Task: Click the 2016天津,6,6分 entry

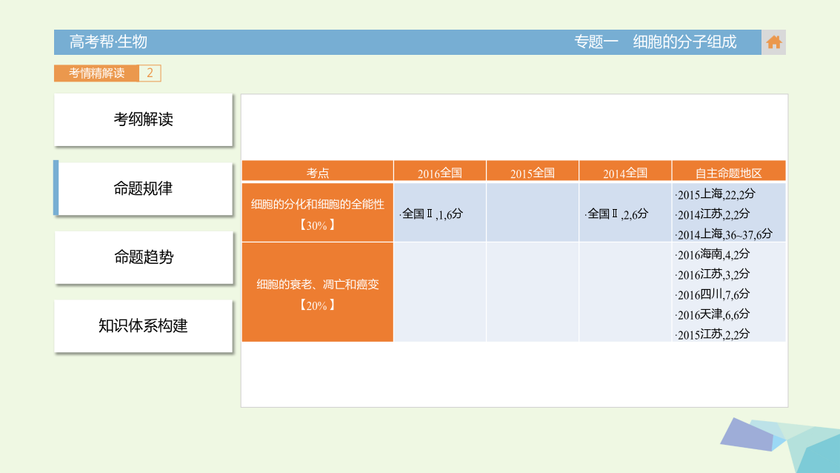Action: (712, 314)
